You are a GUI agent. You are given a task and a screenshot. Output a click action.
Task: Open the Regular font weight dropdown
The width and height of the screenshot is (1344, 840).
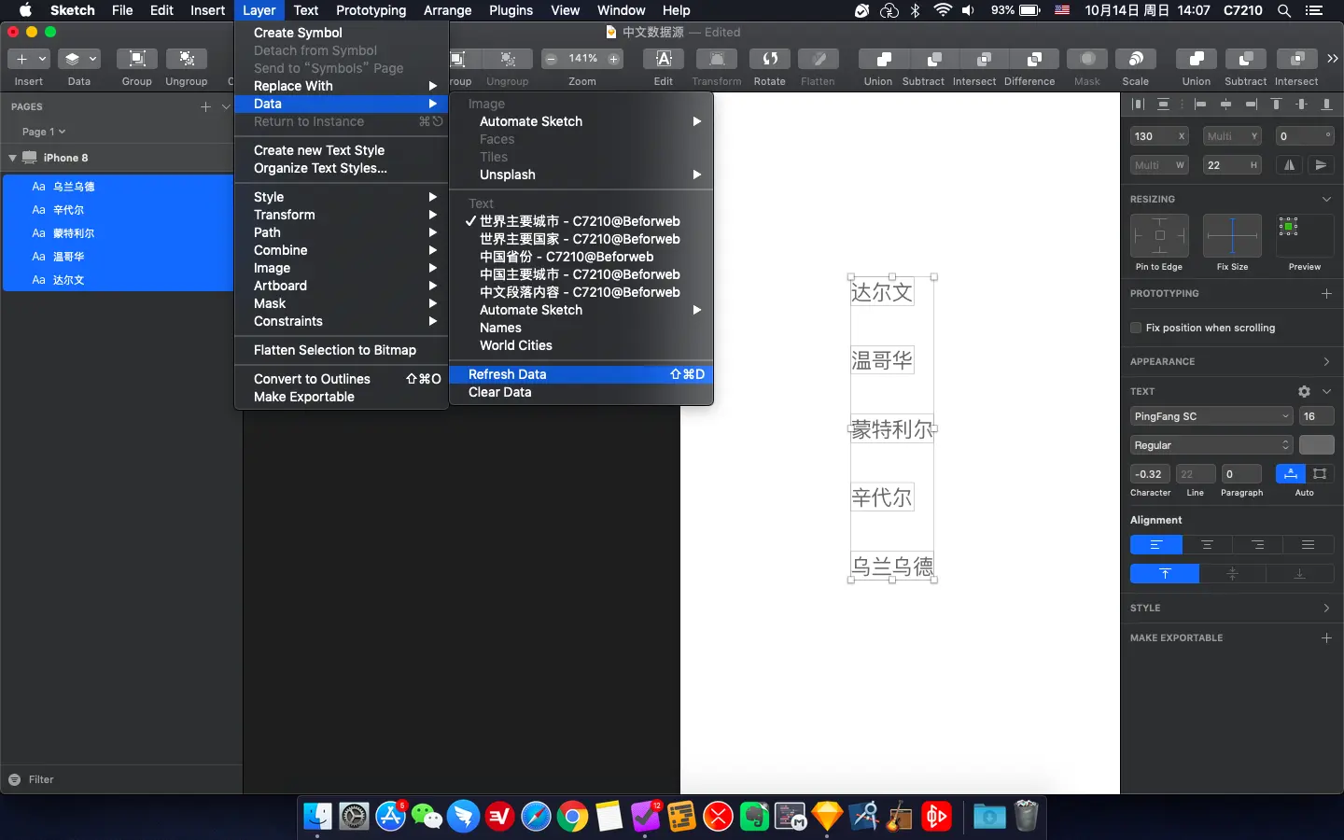point(1211,445)
